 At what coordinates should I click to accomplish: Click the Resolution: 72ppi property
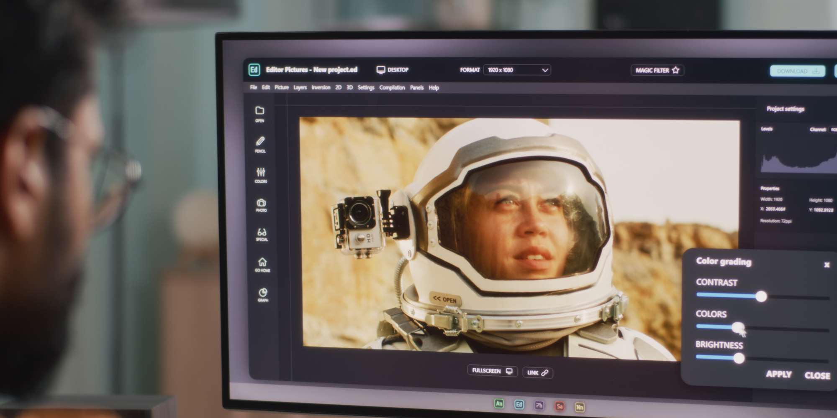776,221
